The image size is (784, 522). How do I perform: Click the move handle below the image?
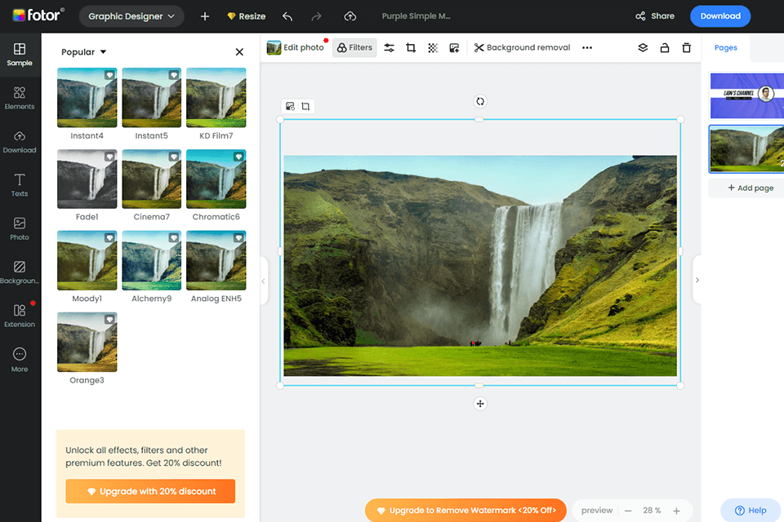pos(480,404)
